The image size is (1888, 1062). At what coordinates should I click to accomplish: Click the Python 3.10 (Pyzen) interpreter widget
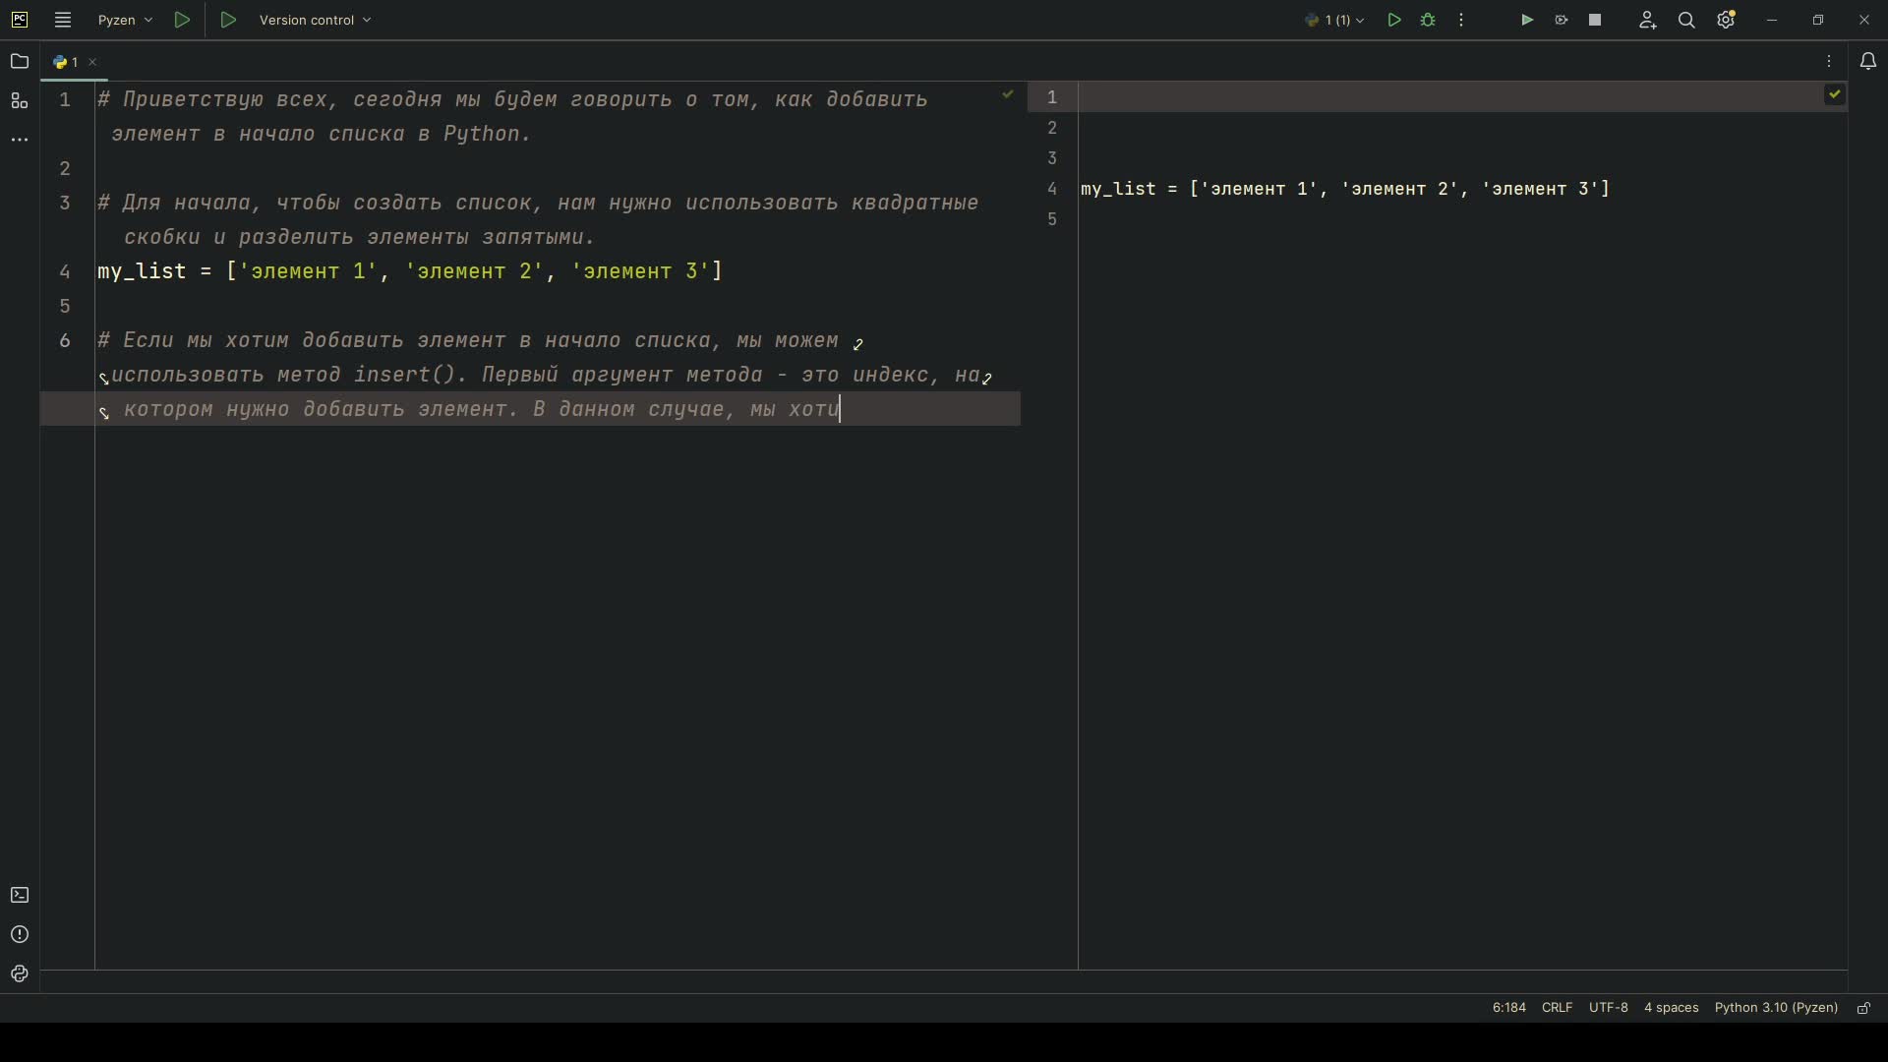[x=1776, y=1008]
